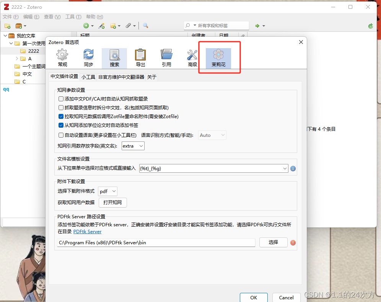Select the C collection in tree
Image resolution: width=381 pixels, height=302 pixels.
(24, 81)
